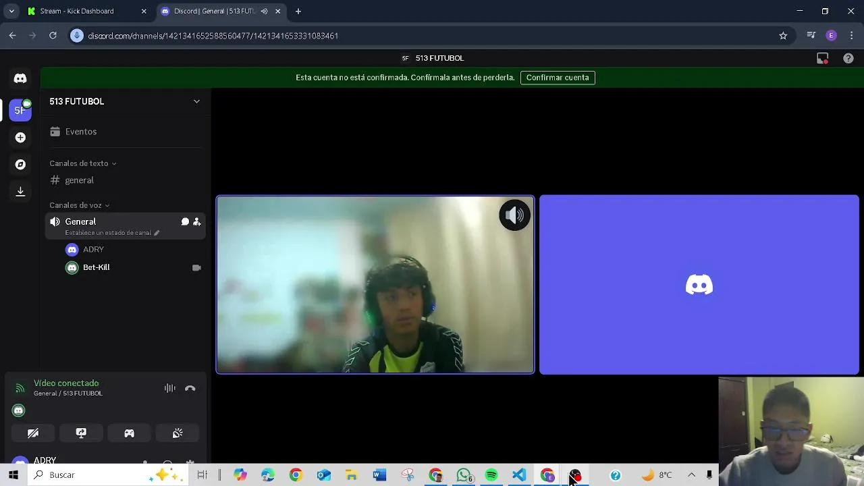Open the 513 FUTUBOL server dropdown menu
Image resolution: width=864 pixels, height=486 pixels.
click(196, 101)
